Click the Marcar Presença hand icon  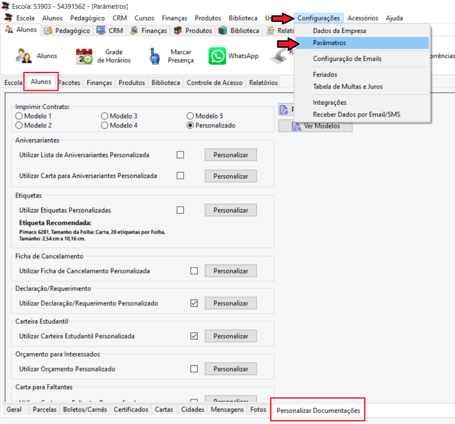(154, 56)
